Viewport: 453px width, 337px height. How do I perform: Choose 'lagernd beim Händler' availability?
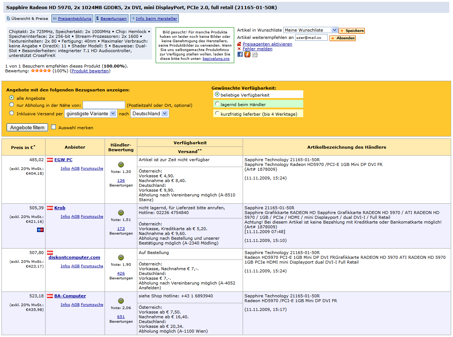[217, 104]
